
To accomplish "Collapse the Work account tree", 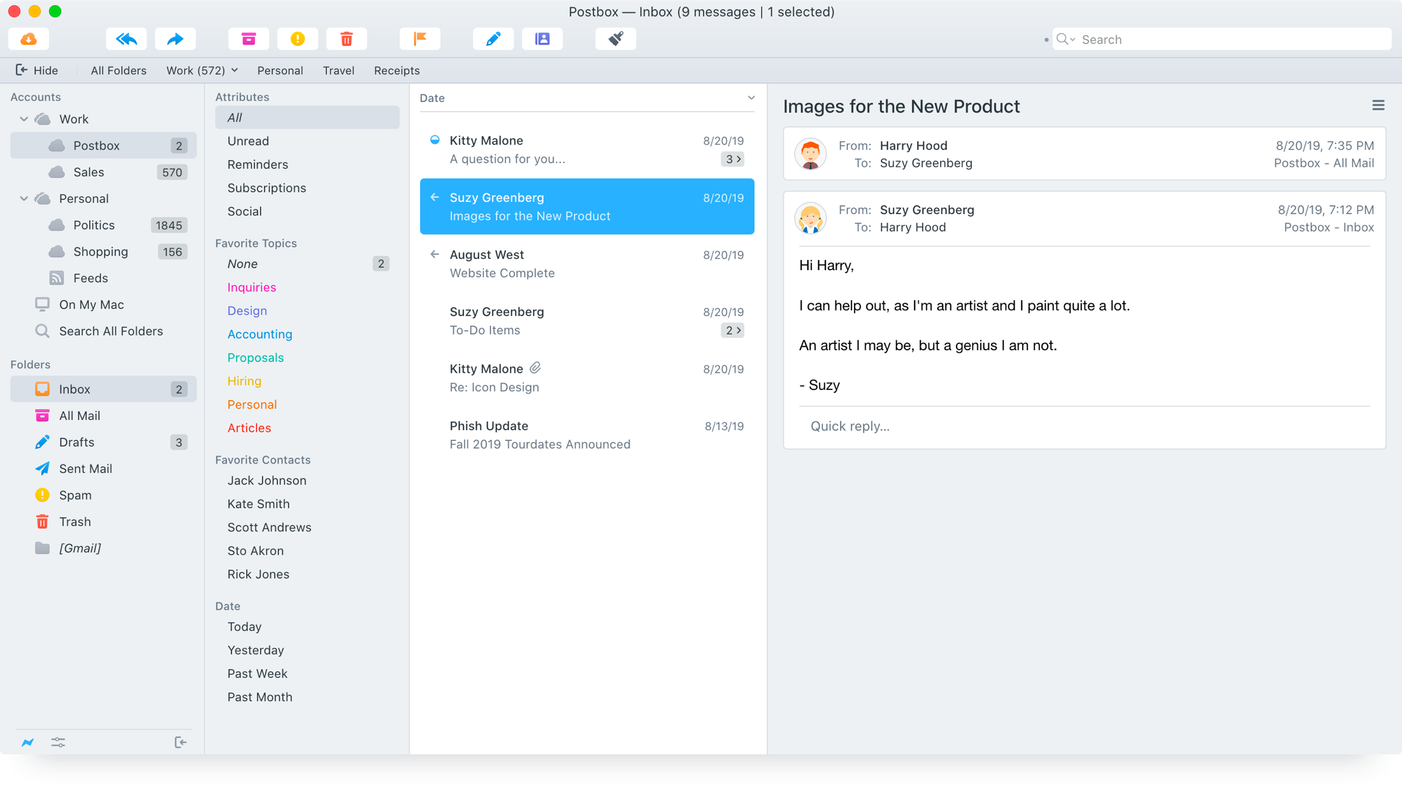I will 24,119.
